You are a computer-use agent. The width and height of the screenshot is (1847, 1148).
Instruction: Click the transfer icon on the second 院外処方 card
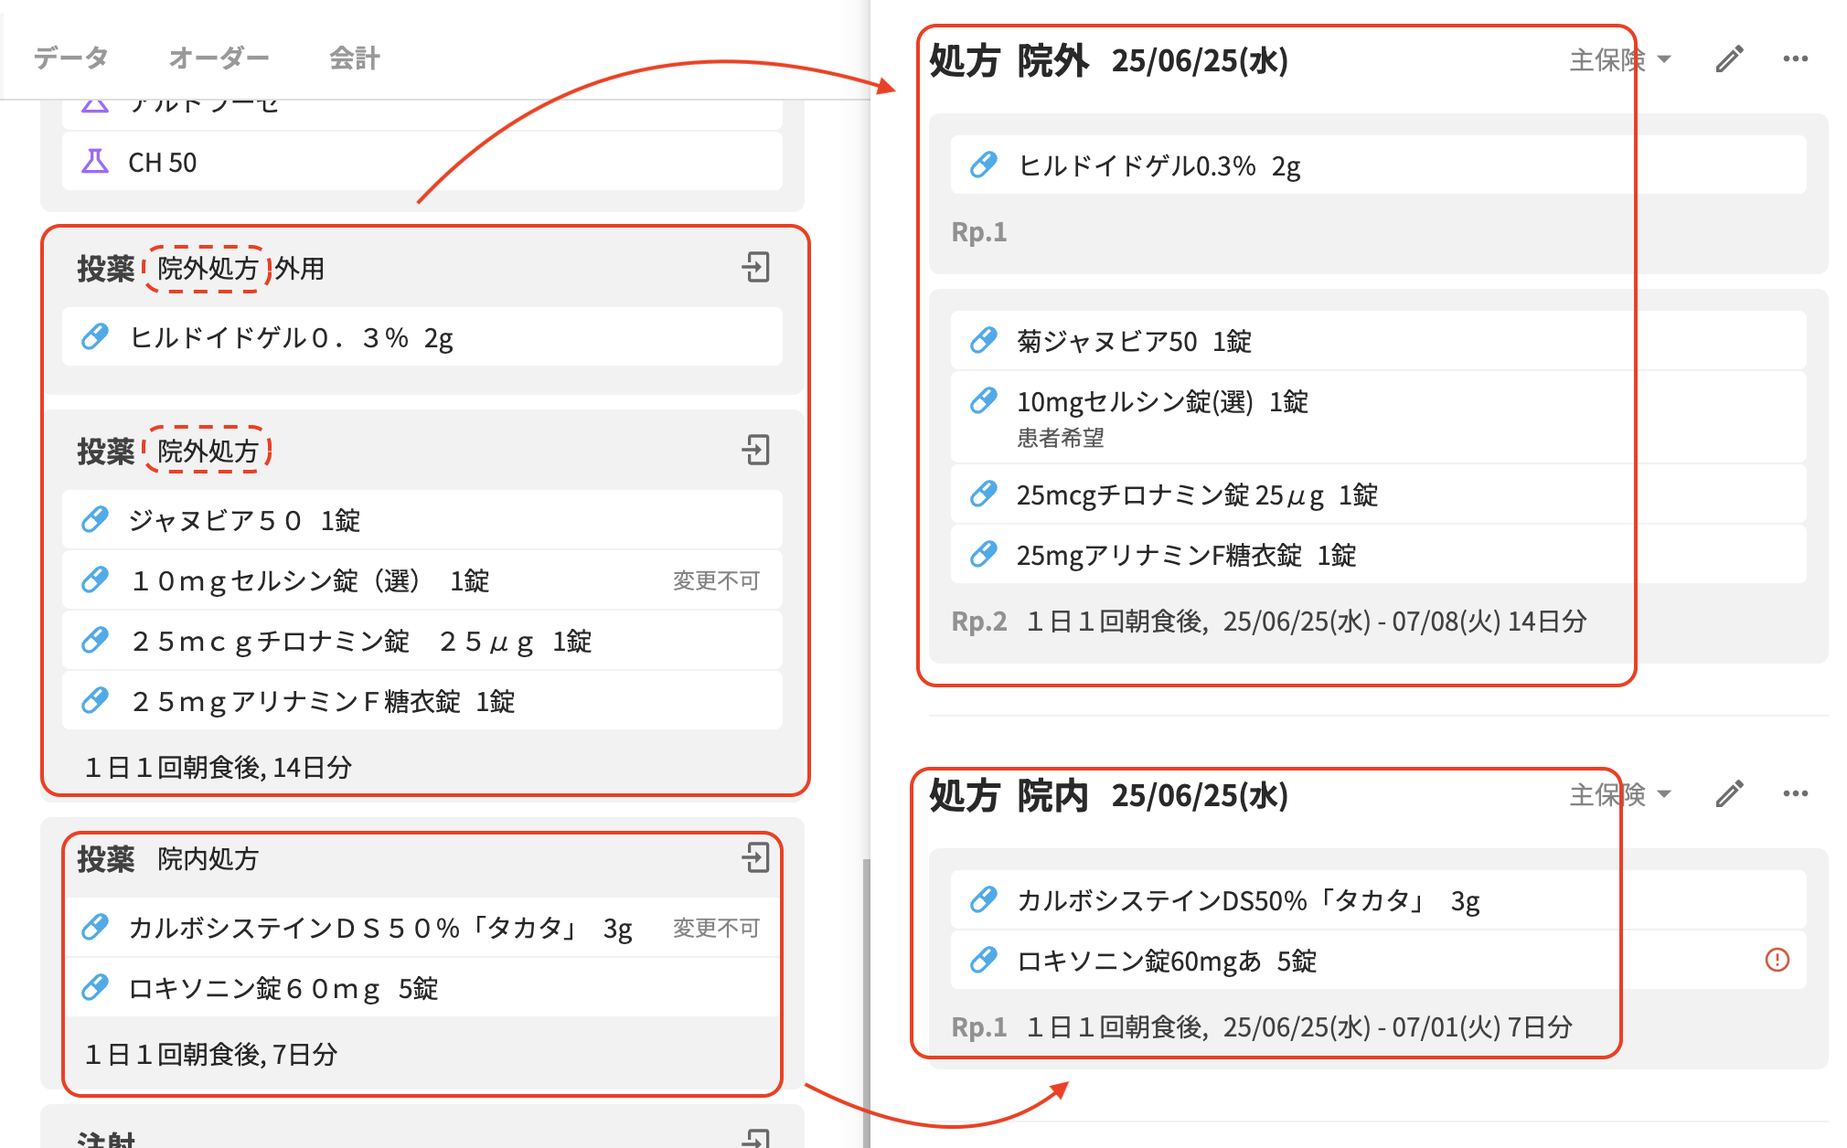point(755,450)
